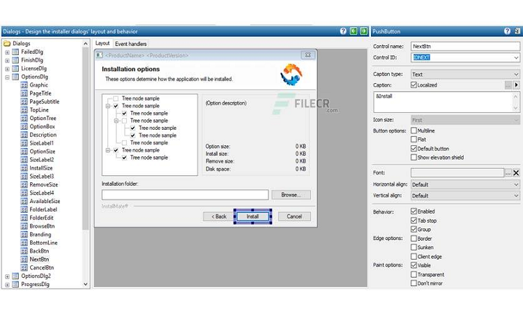Viewport: 523px width, 314px height.
Task: Click the Control name text field
Action: [465, 46]
